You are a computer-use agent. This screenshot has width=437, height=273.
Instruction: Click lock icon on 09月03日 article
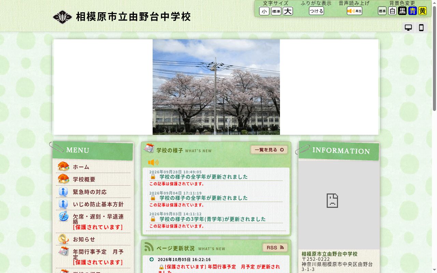153,219
